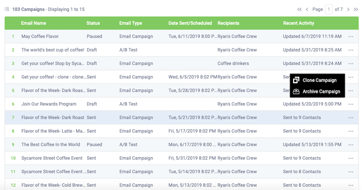Expand actions for The Best Coffee In the World

click(351, 145)
